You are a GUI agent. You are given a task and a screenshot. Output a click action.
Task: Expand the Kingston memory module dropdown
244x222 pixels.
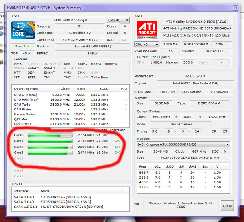pyautogui.click(x=183, y=144)
